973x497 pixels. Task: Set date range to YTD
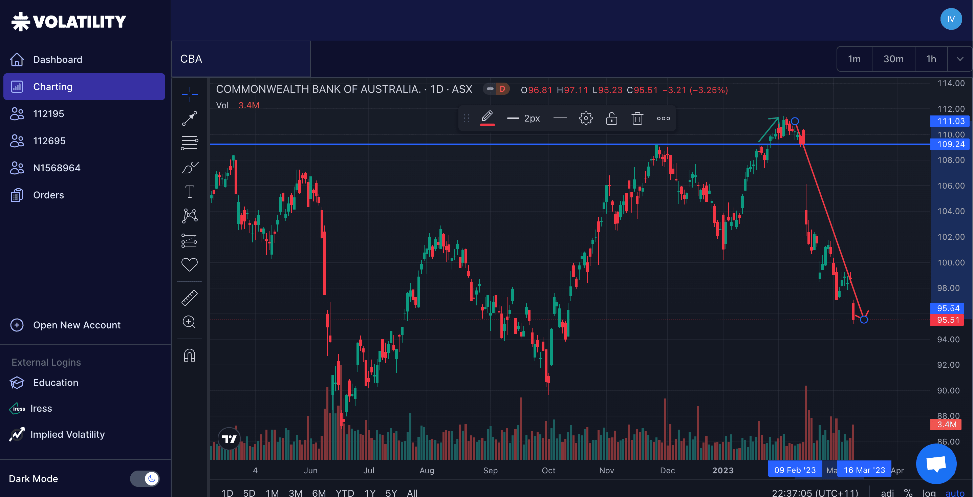click(345, 493)
